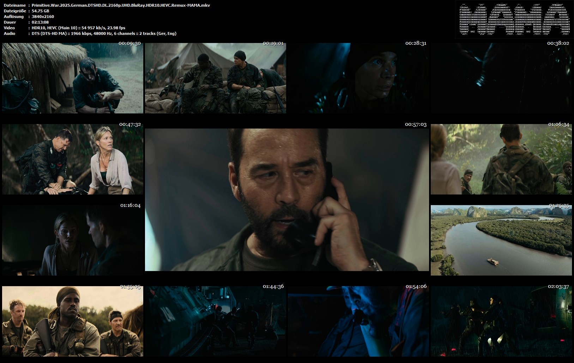574x363 pixels.
Task: Open the dim two-person frame at 01:16:04
Action: pyautogui.click(x=73, y=240)
